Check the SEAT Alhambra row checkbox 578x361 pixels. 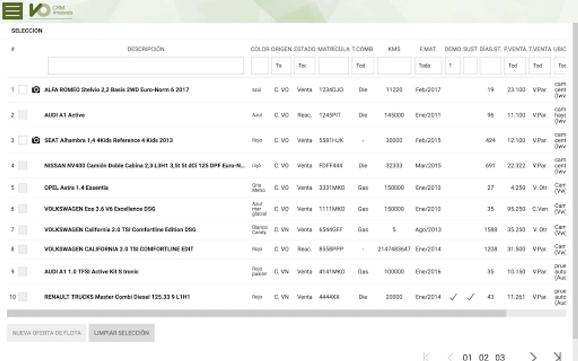[23, 140]
